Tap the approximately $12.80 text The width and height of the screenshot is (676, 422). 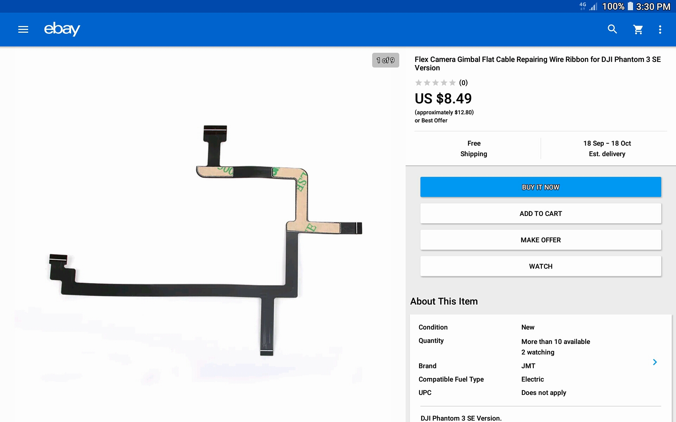pyautogui.click(x=444, y=112)
